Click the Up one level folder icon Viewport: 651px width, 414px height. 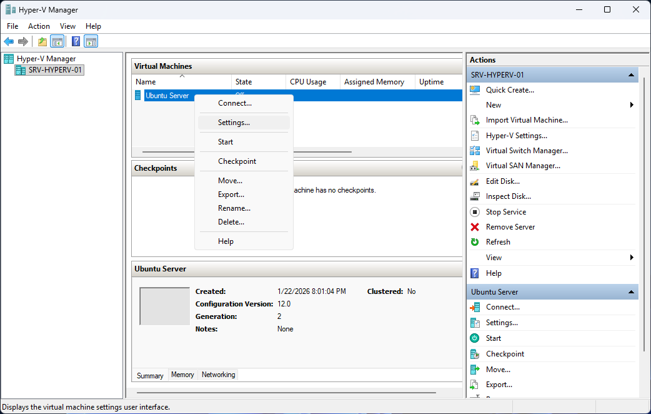coord(42,42)
